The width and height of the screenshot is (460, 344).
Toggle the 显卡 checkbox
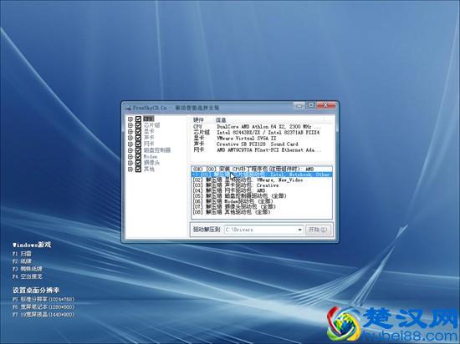[138, 132]
